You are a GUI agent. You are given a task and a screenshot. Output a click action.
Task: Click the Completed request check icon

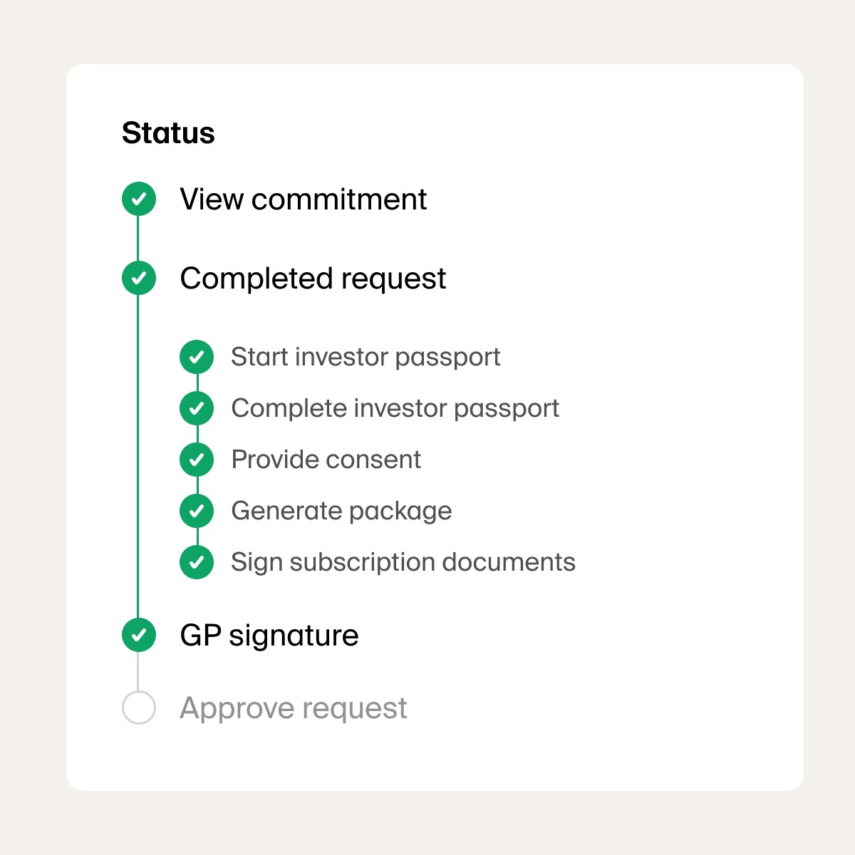click(x=139, y=278)
